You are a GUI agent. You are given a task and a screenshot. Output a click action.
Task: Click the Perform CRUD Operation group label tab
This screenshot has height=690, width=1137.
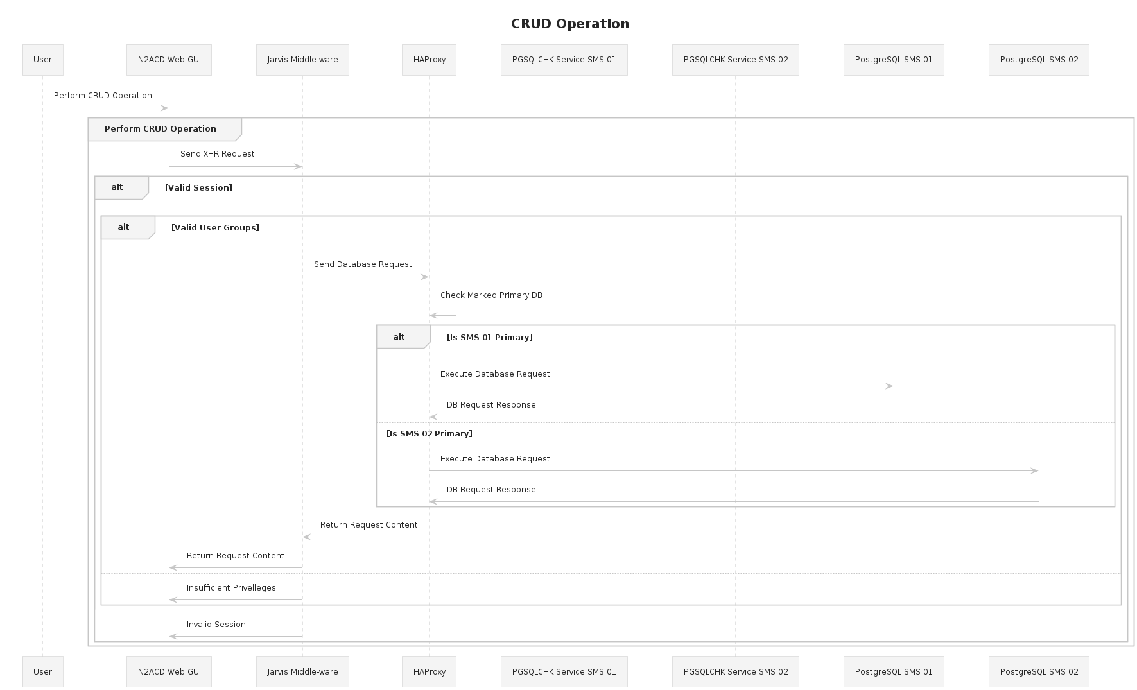click(161, 129)
